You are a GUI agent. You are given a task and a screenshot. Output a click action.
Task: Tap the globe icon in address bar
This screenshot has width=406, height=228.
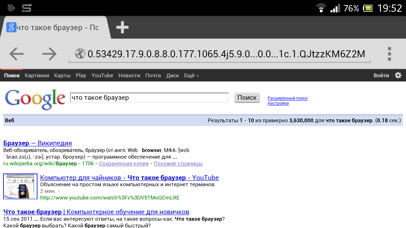coord(80,54)
